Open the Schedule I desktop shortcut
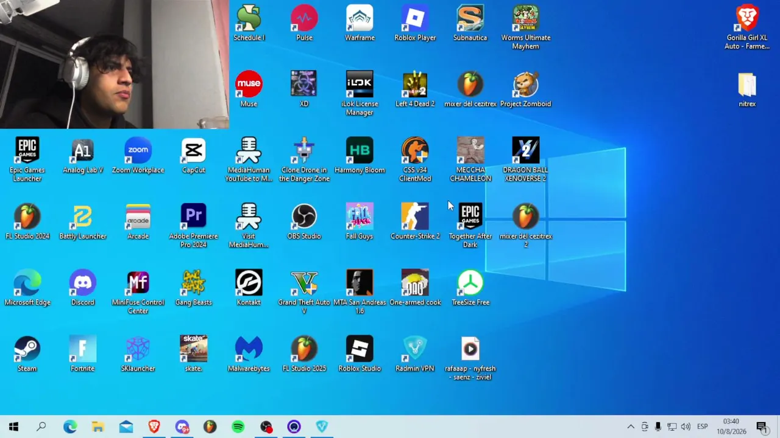The height and width of the screenshot is (438, 780). [249, 23]
